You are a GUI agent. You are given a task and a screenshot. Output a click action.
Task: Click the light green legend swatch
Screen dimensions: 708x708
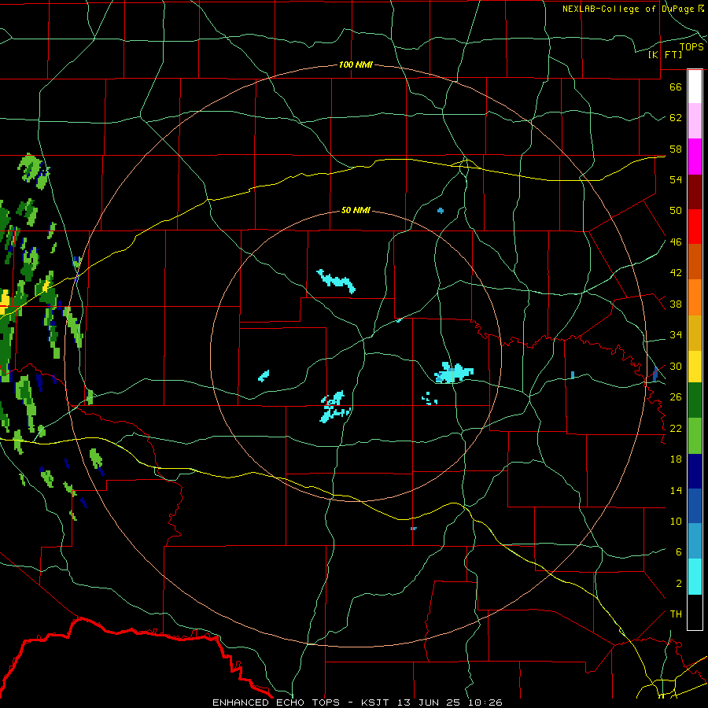point(695,436)
